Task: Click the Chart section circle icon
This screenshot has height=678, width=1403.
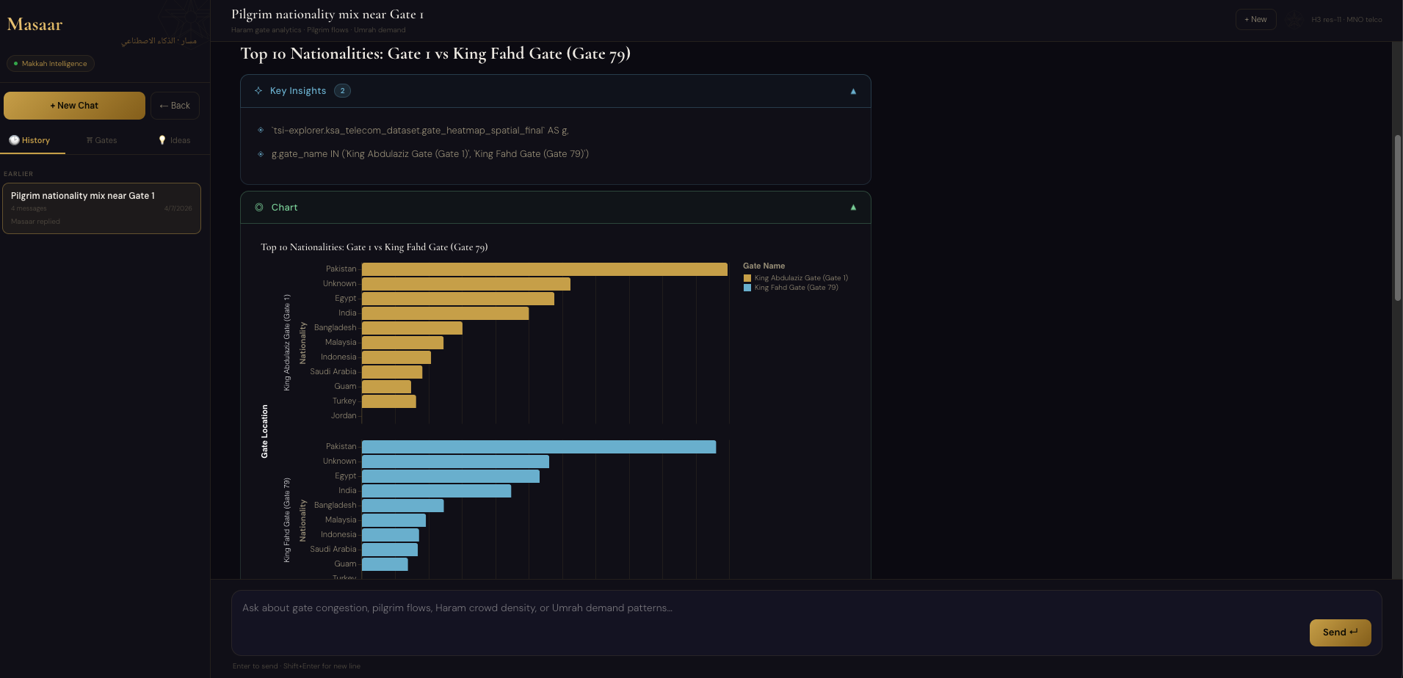Action: [x=259, y=208]
